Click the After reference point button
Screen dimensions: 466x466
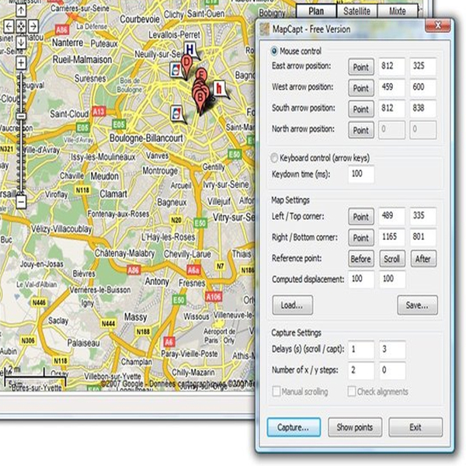point(423,259)
